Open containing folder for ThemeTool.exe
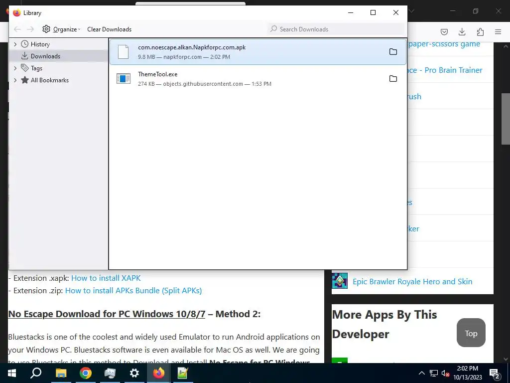510x383 pixels. [393, 79]
